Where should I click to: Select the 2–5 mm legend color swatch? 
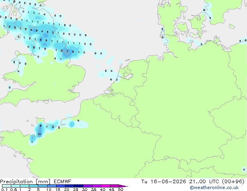pos(34,186)
